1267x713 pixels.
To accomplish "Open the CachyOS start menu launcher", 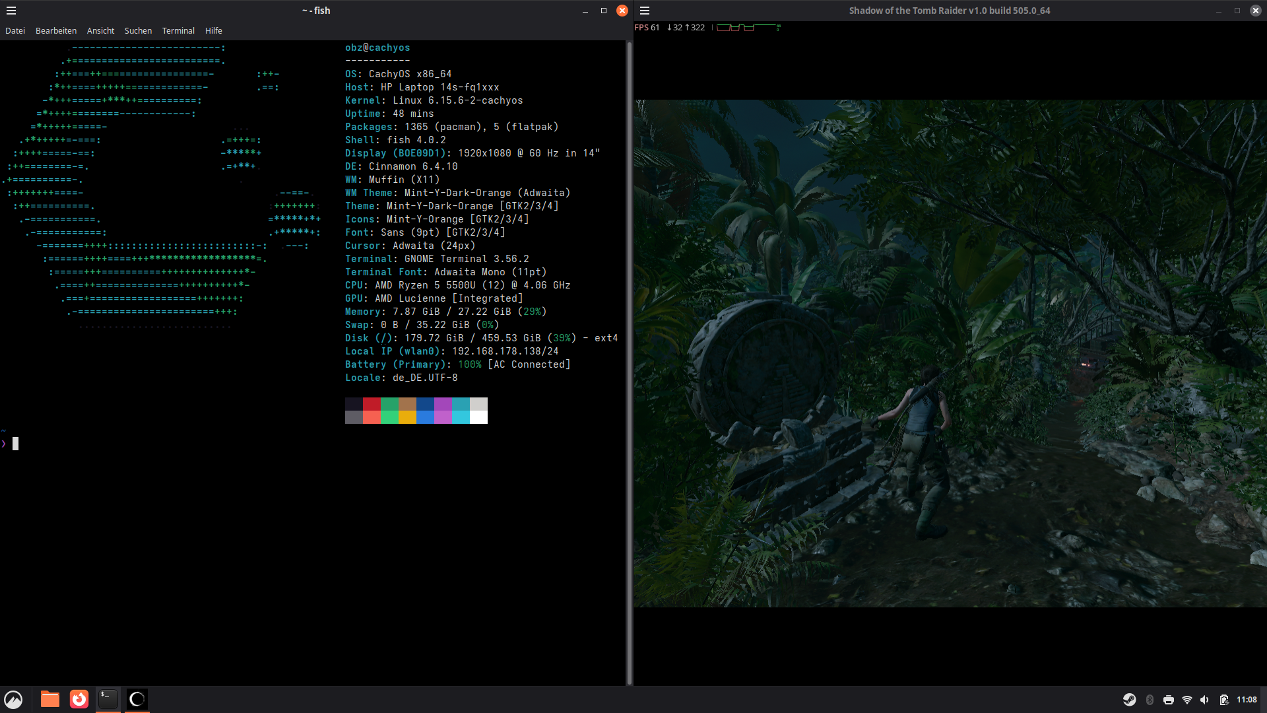I will pos(13,699).
